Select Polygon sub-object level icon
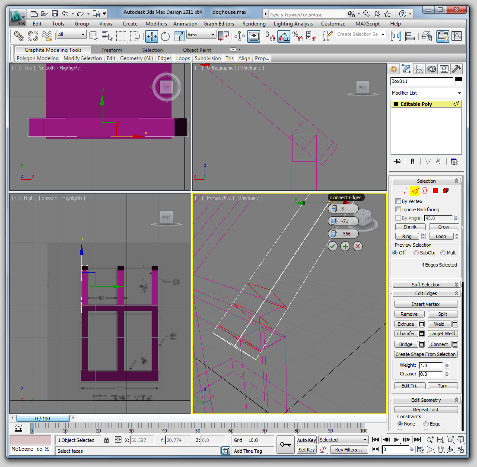The height and width of the screenshot is (467, 477). [435, 191]
